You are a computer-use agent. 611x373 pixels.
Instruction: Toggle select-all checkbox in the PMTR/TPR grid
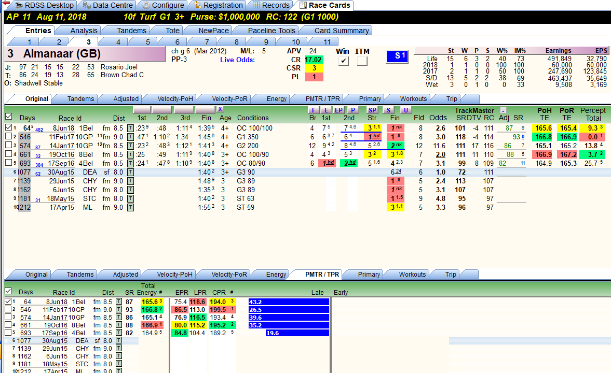coord(8,291)
